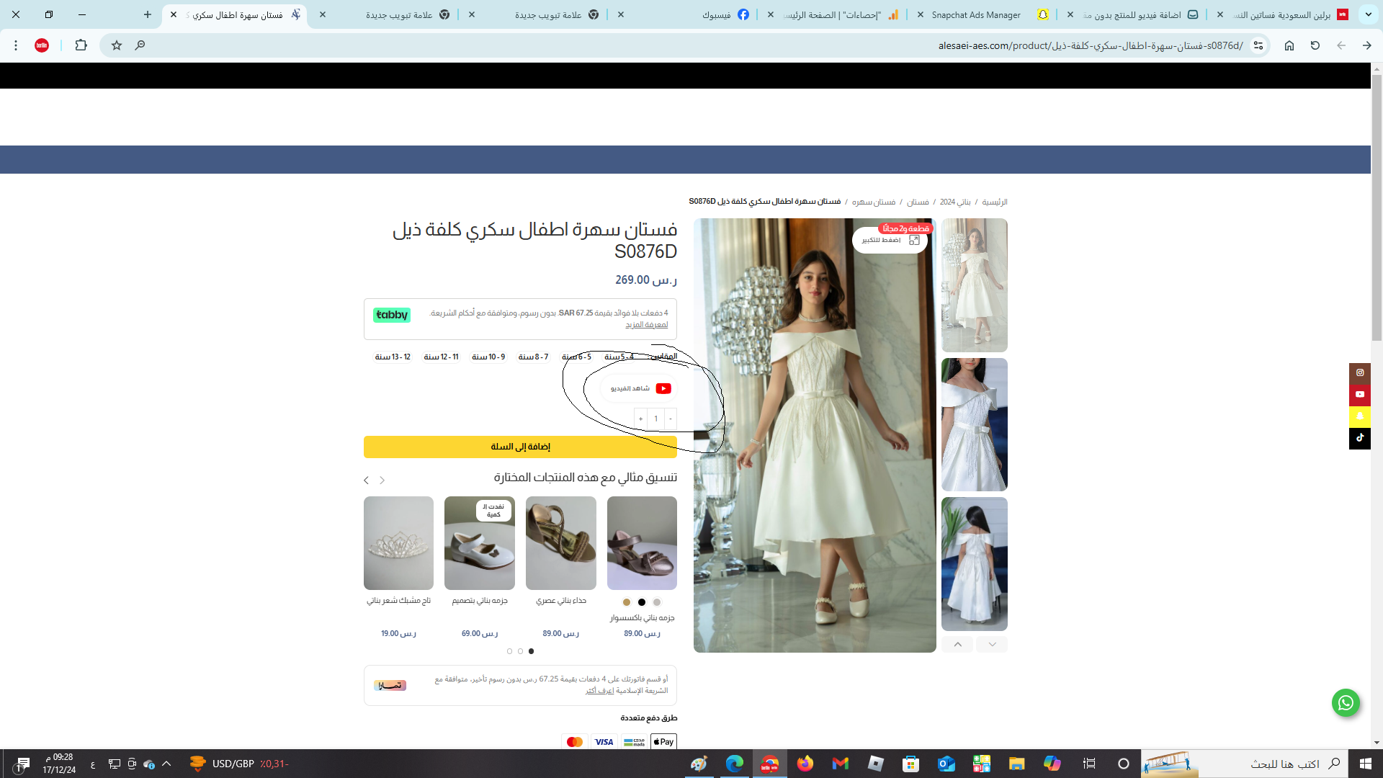1383x778 pixels.
Task: Open the Snapchat sidebar icon
Action: click(x=1360, y=416)
